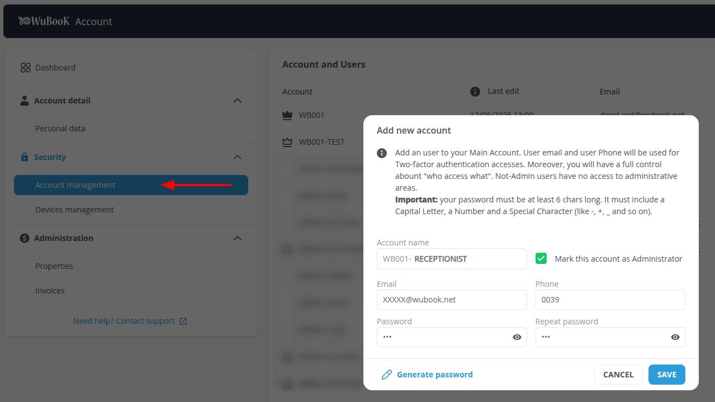This screenshot has height=402, width=715.
Task: Open Dashboard in the sidebar
Action: [x=55, y=68]
